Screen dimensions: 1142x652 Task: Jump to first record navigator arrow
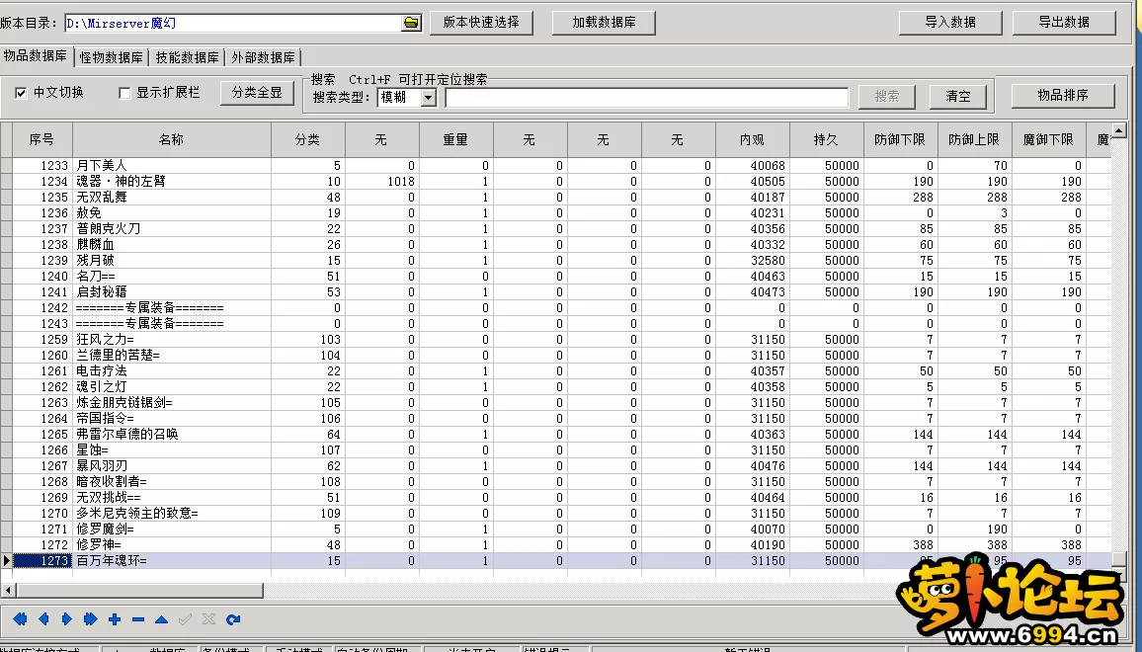(x=20, y=619)
